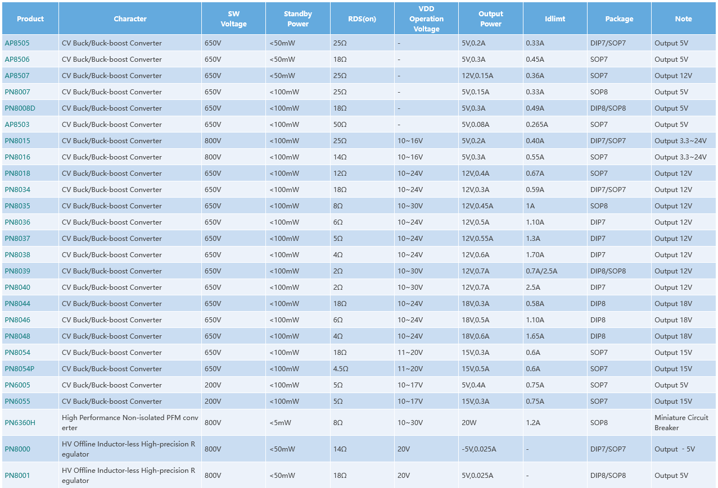
Task: Open the AP8505 product link
Action: (x=17, y=43)
